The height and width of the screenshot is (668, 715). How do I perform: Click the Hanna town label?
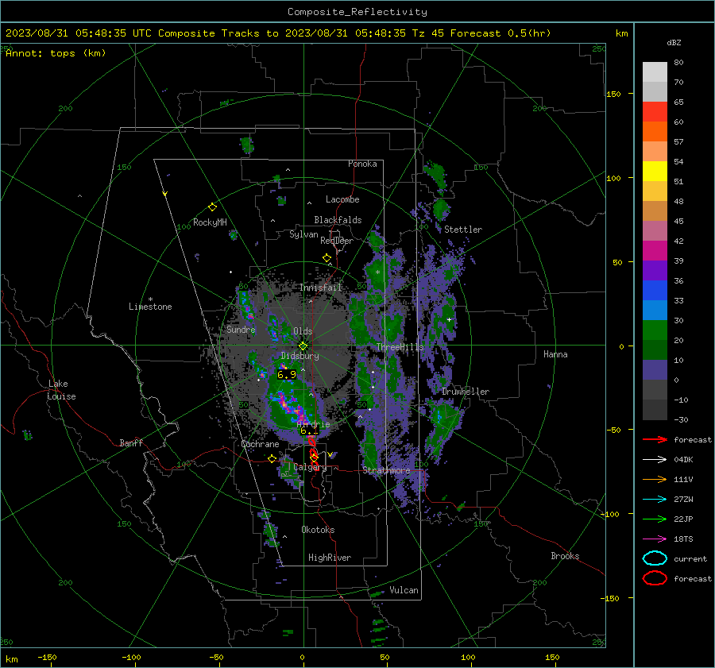[x=555, y=354]
